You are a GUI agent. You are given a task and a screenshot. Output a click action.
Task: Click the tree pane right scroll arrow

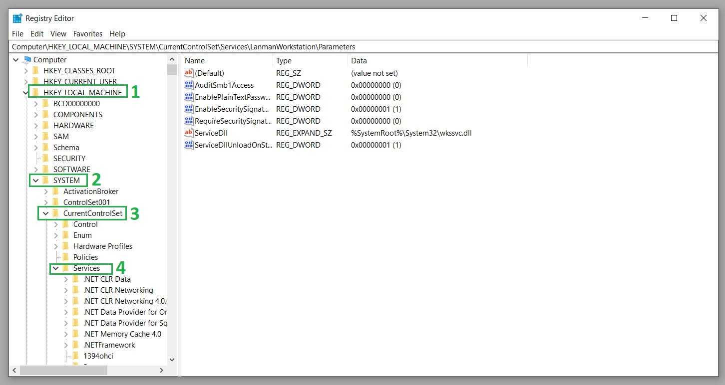coord(162,371)
